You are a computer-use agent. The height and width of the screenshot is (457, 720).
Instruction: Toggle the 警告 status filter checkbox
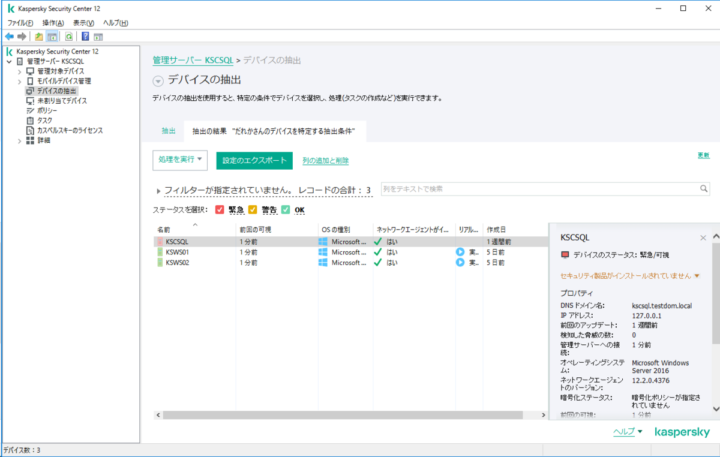[x=253, y=210]
